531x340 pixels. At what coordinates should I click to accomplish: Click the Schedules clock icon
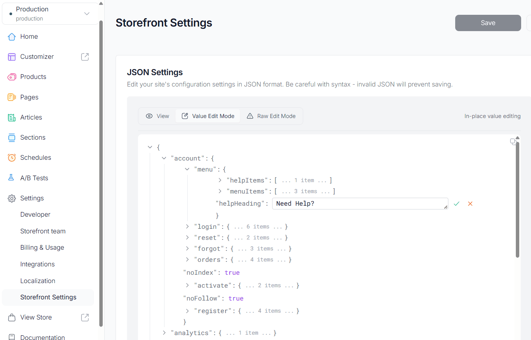click(12, 157)
